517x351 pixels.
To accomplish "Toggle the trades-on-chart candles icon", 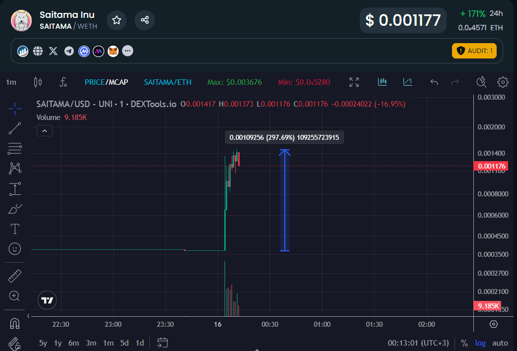I will pos(383,82).
